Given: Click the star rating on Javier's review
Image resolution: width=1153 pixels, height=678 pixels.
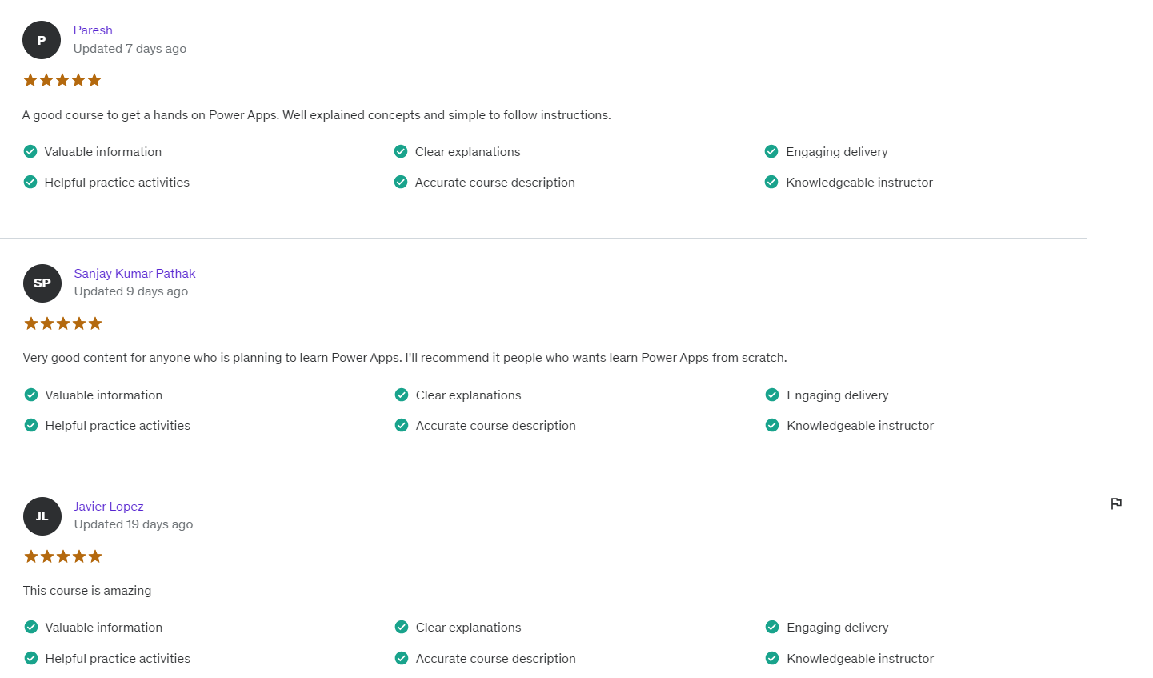Looking at the screenshot, I should tap(63, 556).
